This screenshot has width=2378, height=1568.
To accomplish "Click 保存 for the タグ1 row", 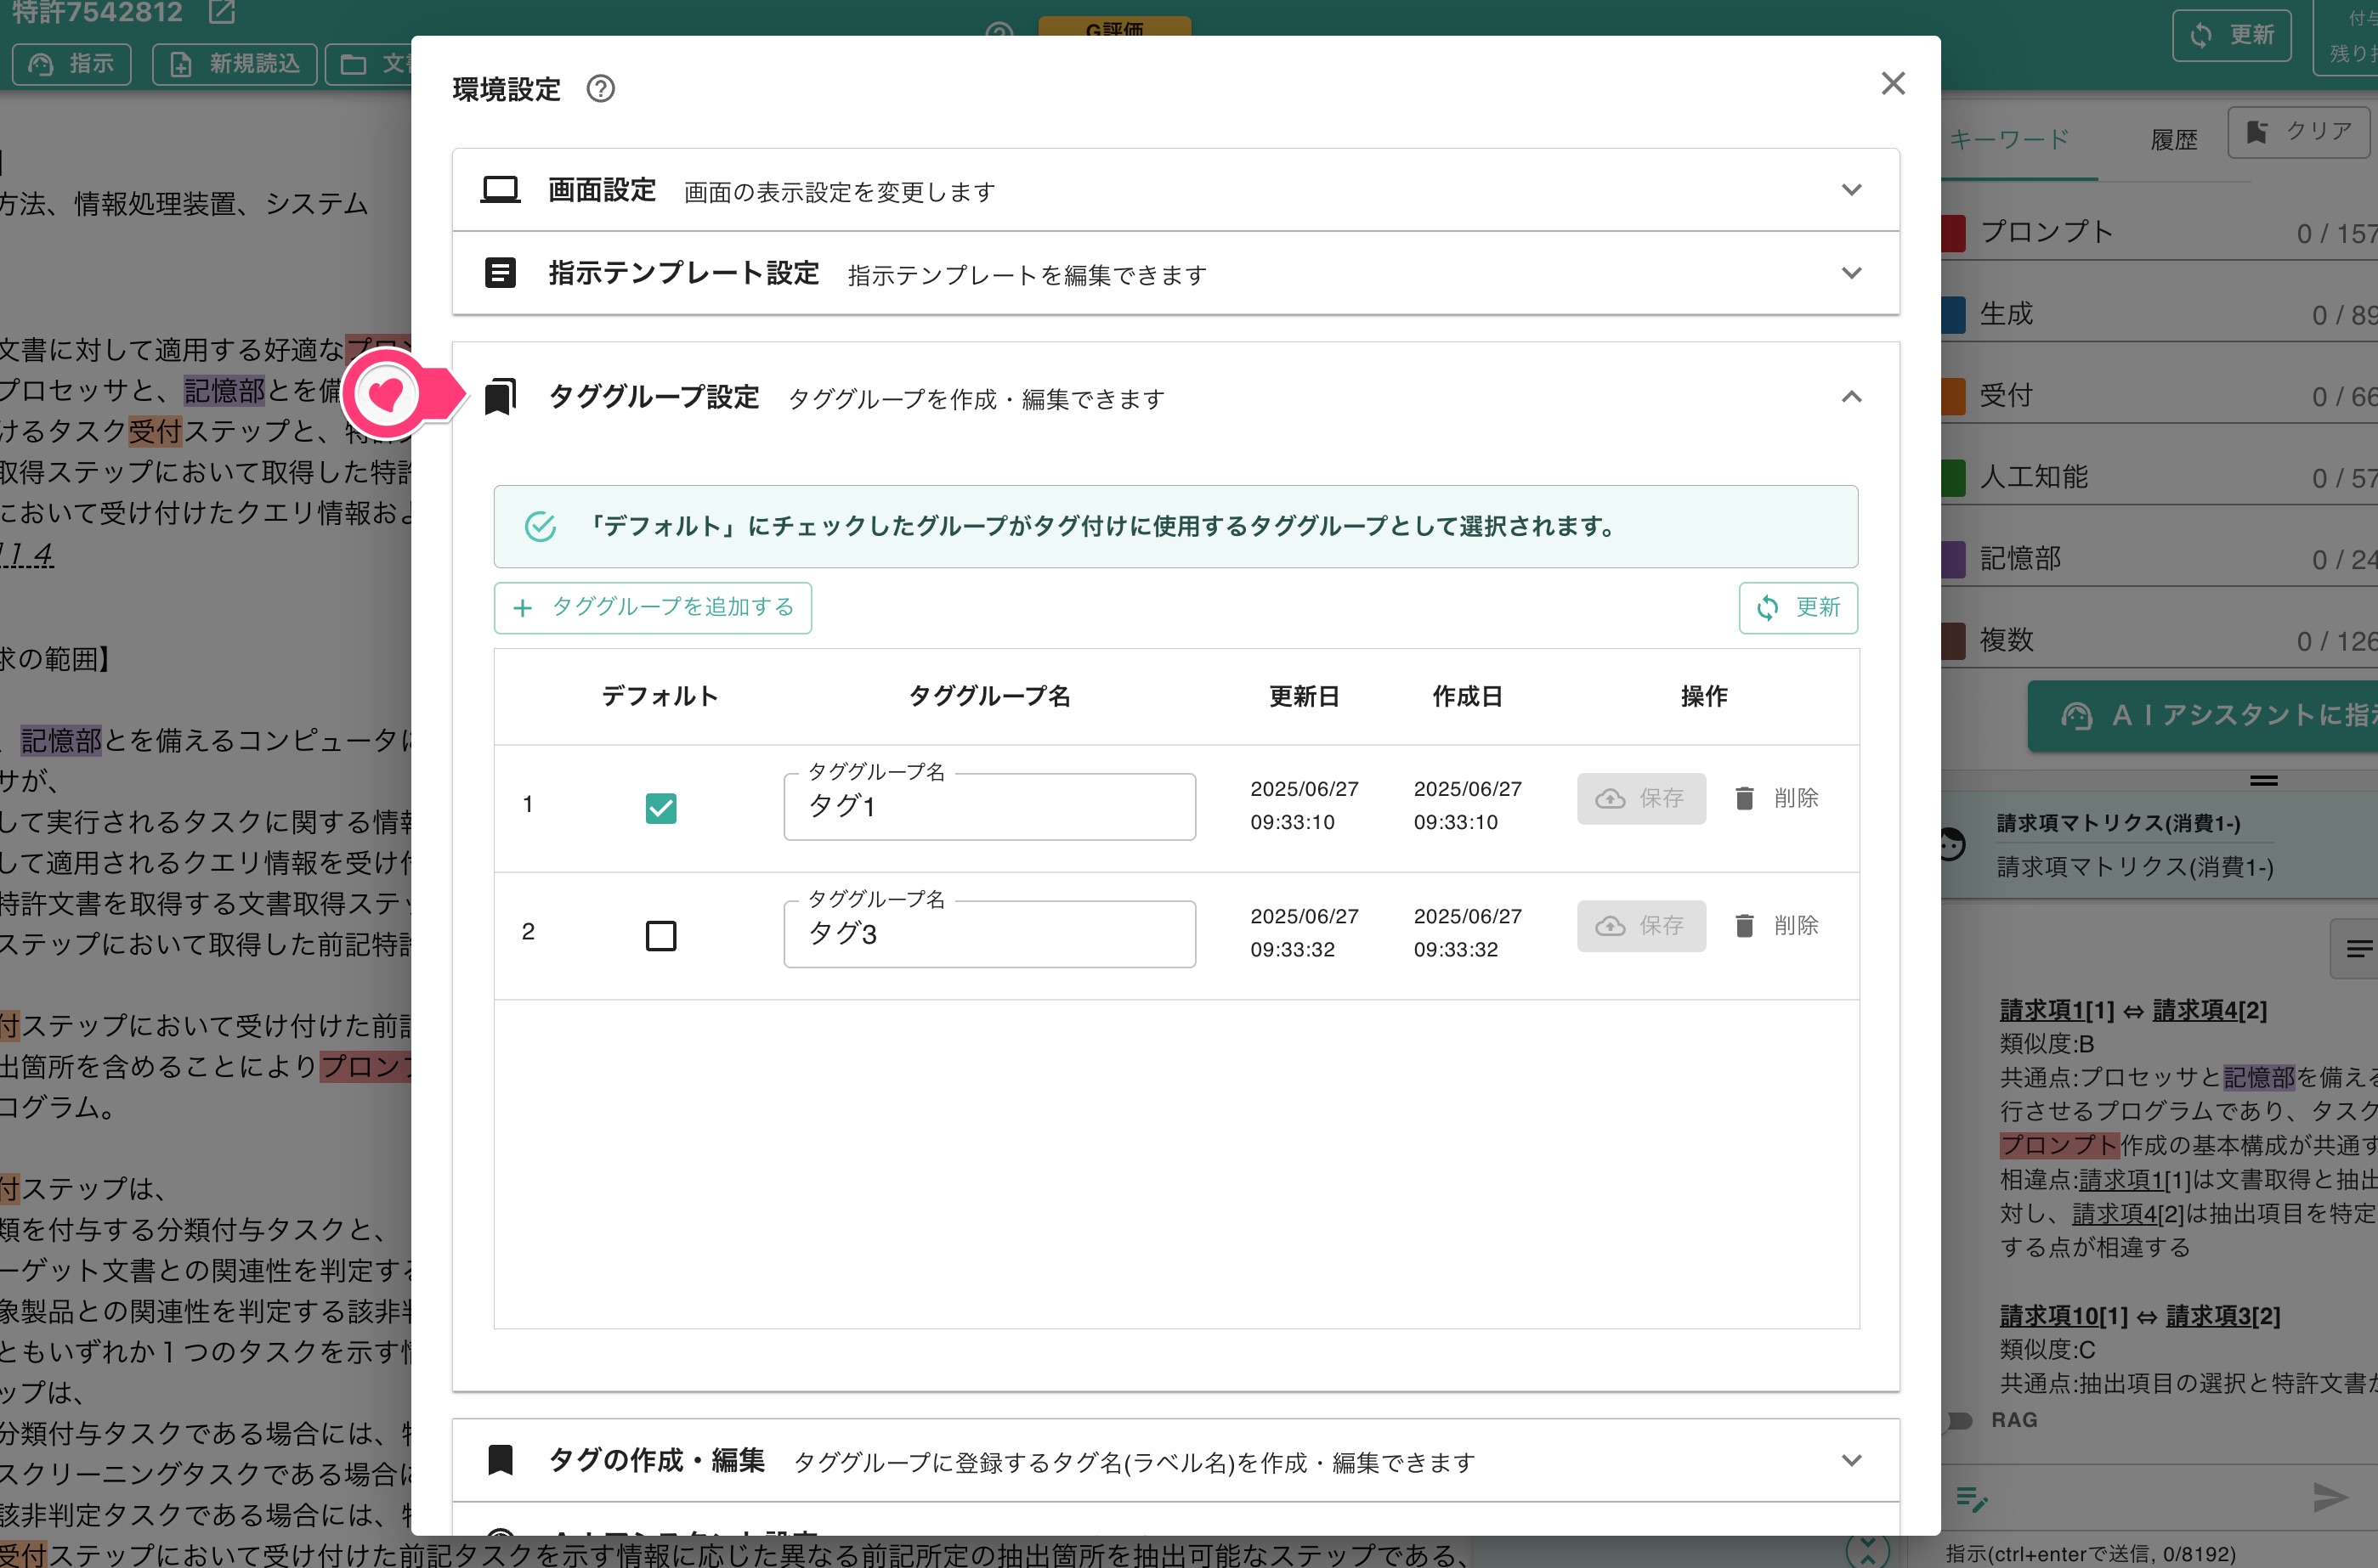I will point(1640,798).
